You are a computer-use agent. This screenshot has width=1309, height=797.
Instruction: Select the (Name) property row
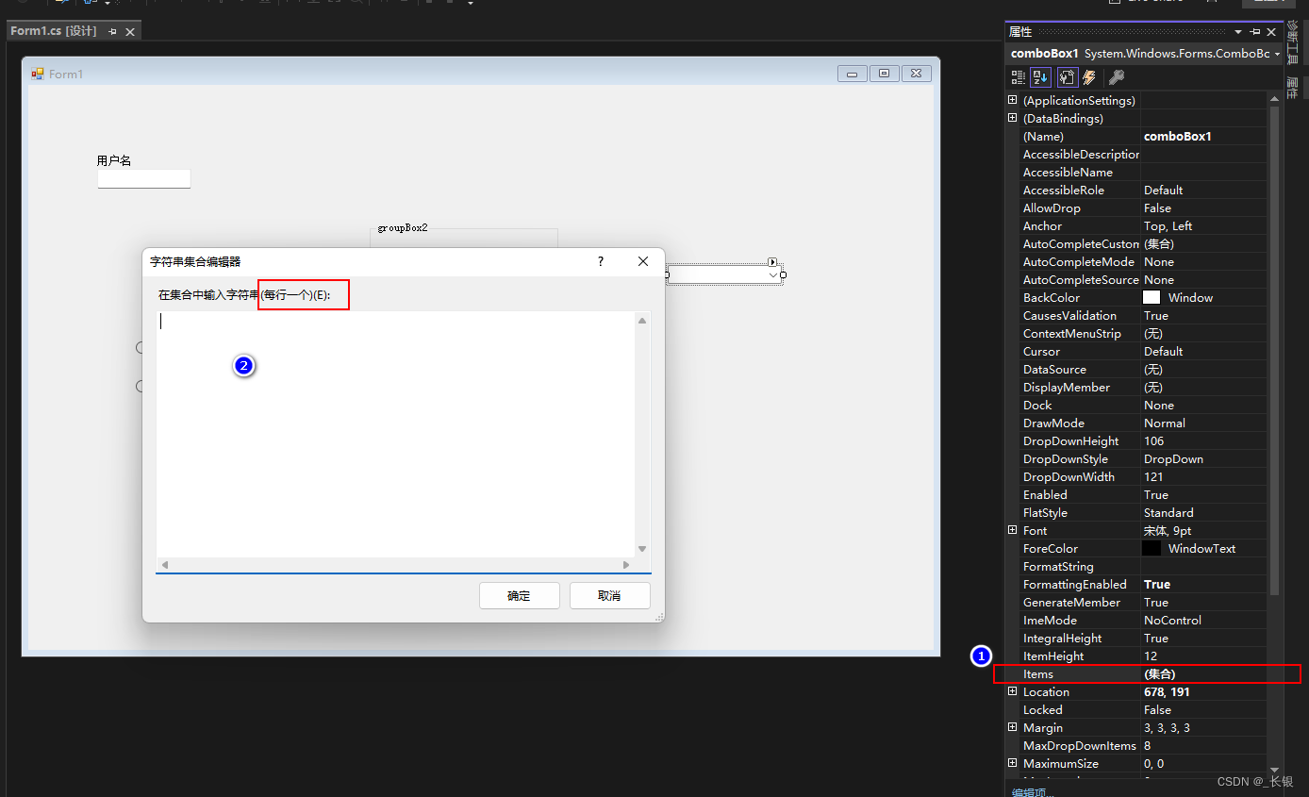pyautogui.click(x=1136, y=136)
